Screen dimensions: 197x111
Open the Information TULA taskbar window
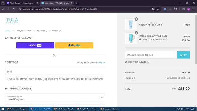pyautogui.click(x=41, y=109)
